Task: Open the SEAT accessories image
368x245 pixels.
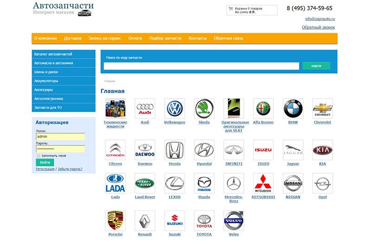Action: [234, 109]
